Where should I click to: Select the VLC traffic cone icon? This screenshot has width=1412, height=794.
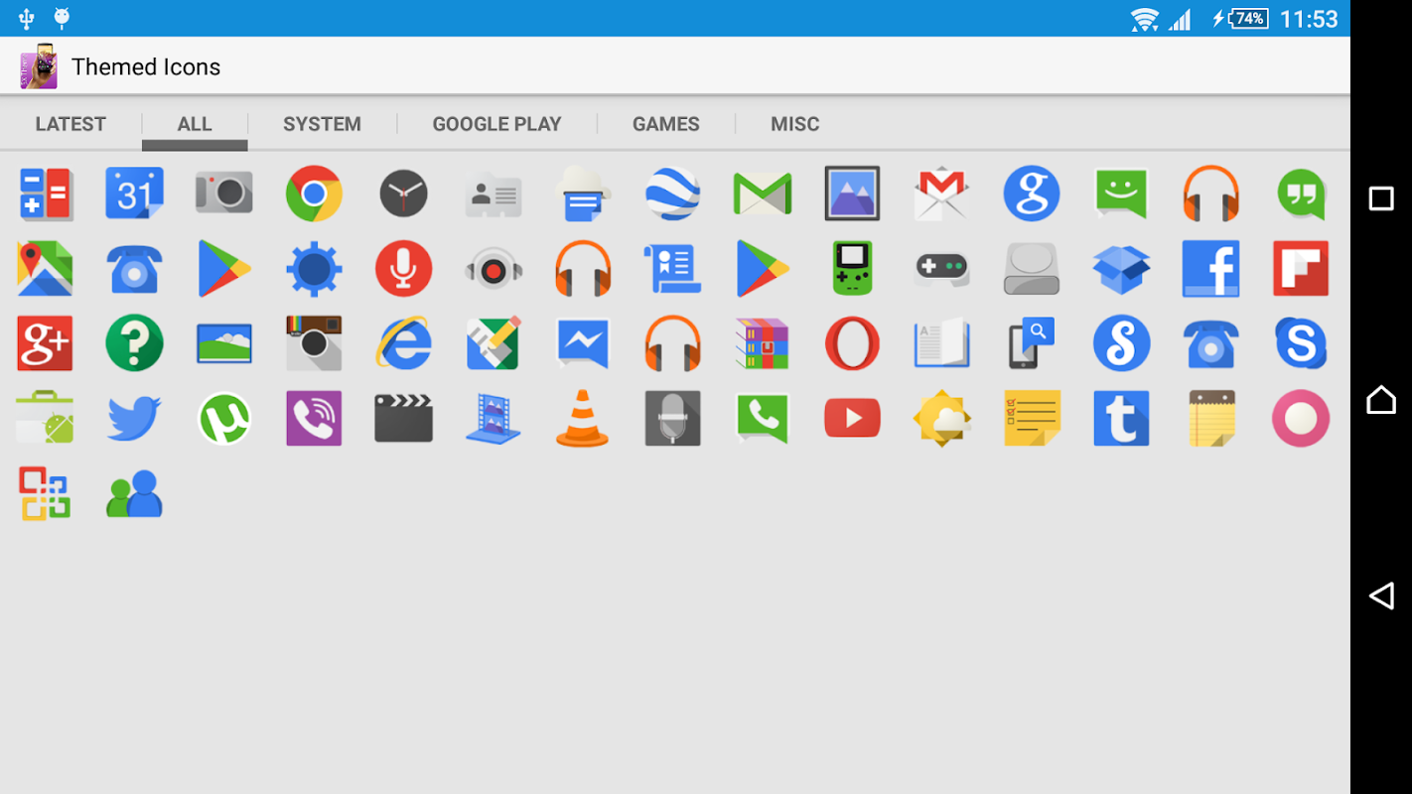[583, 418]
